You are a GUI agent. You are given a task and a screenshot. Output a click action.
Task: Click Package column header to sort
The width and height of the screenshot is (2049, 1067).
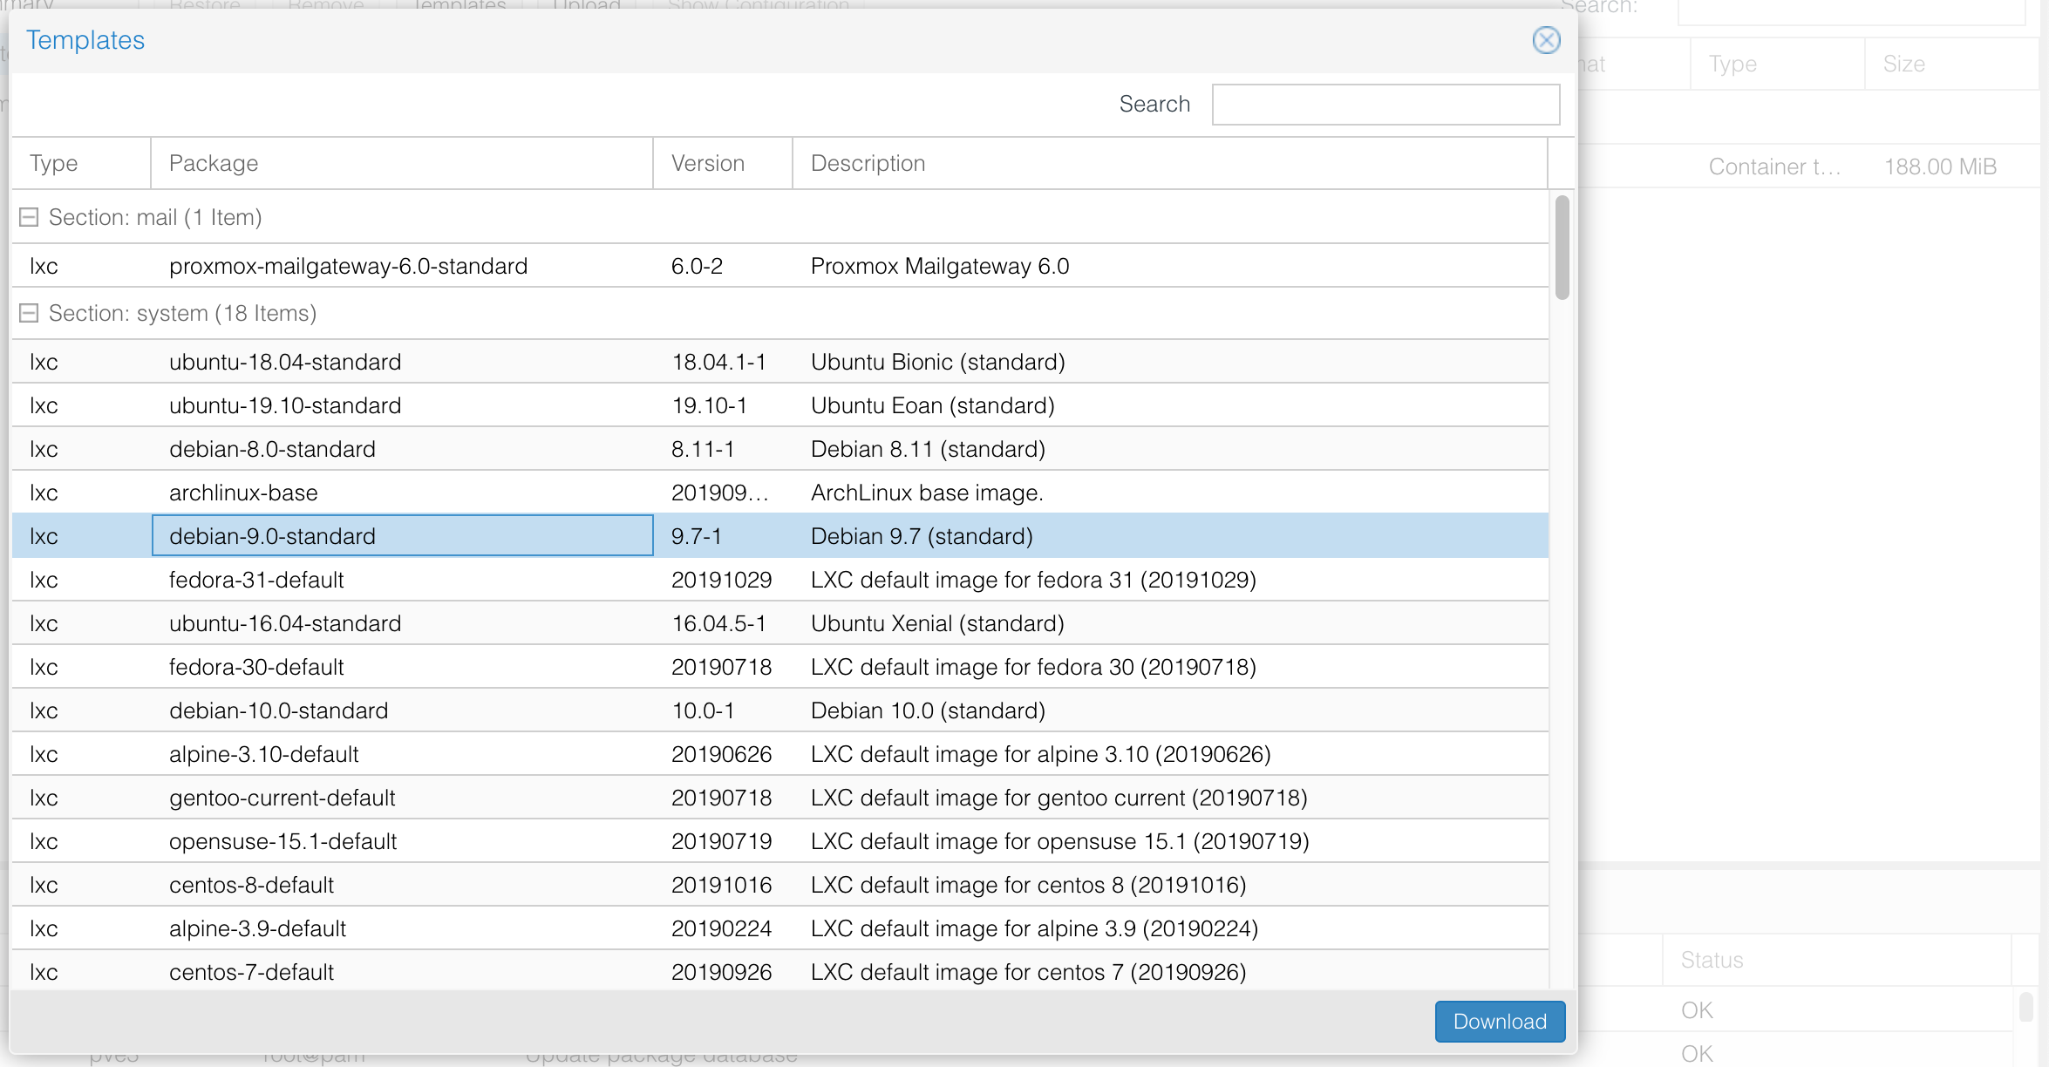213,162
